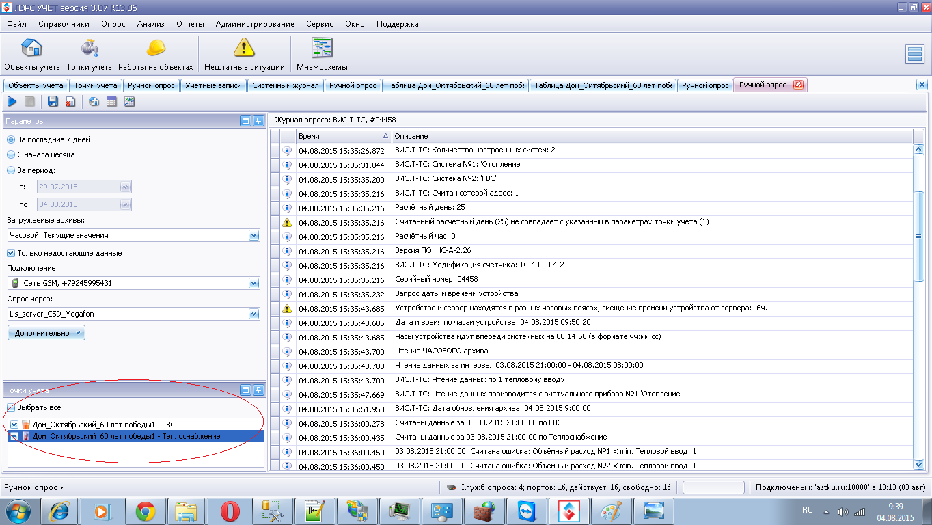Screen dimensions: 932x525
Task: Pin the Параметры panel
Action: point(258,121)
